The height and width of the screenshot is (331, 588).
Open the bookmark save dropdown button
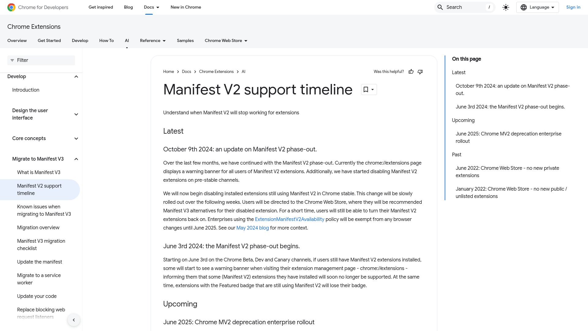coord(369,89)
